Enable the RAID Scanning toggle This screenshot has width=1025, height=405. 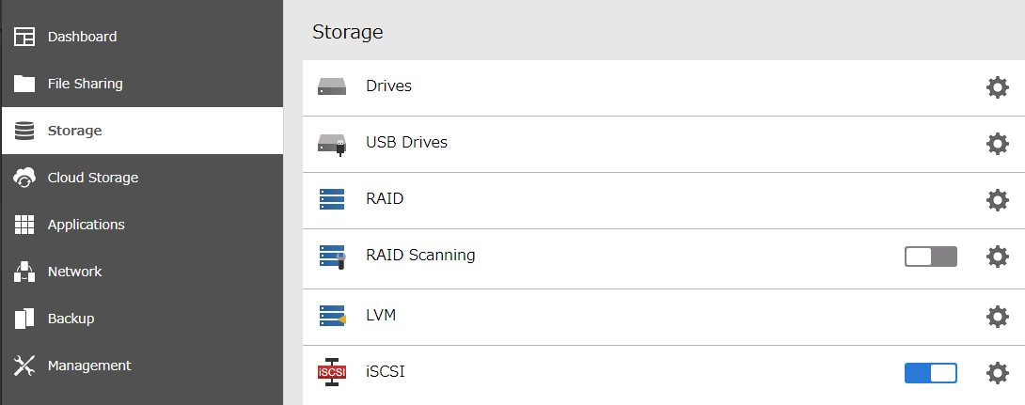pos(930,257)
